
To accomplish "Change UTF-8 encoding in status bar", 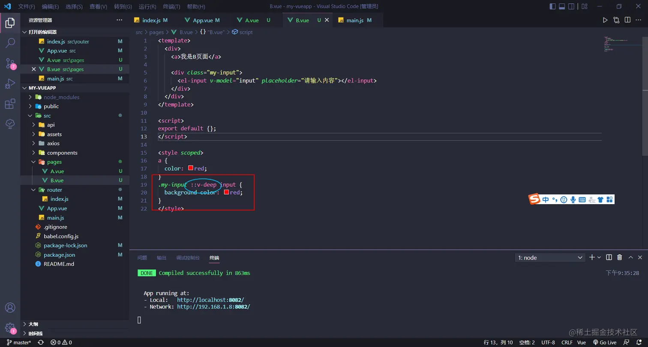I will (x=548, y=342).
